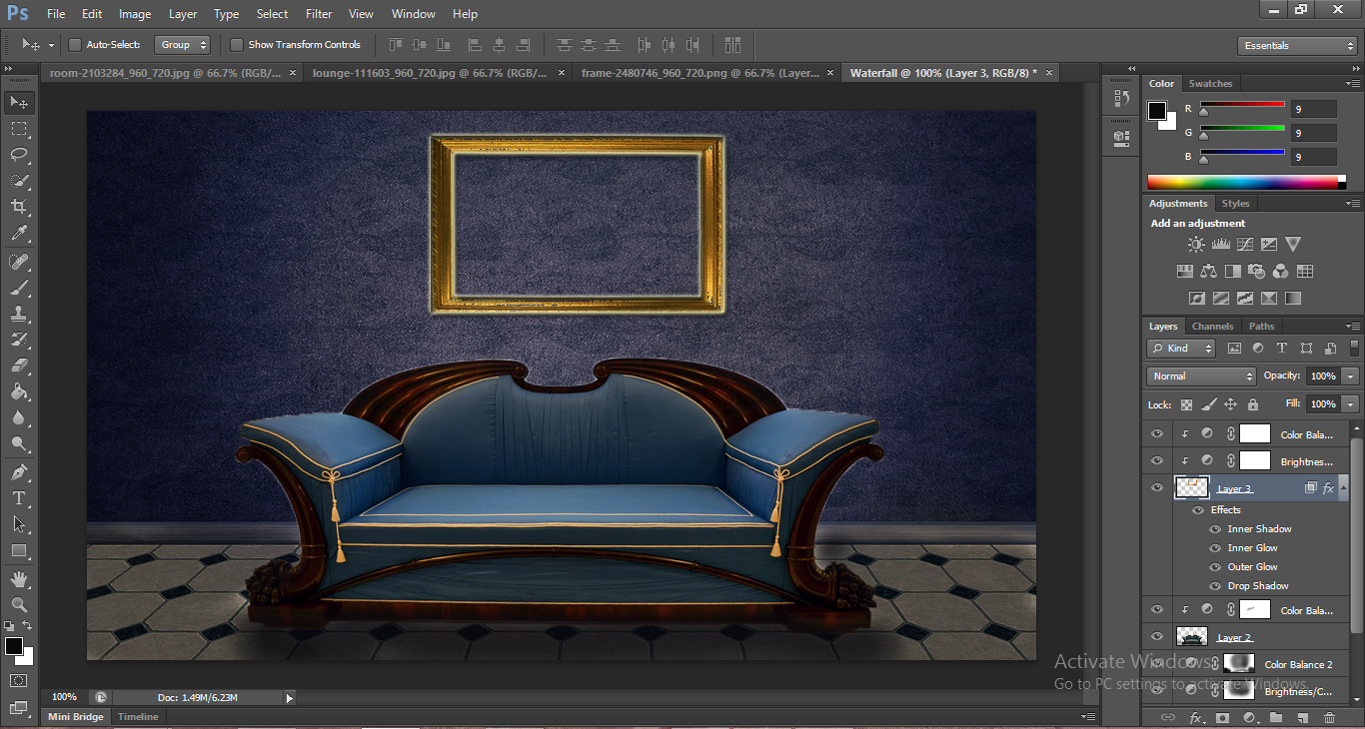Create a new group folder icon
Screen dimensions: 1365x729
(1276, 717)
